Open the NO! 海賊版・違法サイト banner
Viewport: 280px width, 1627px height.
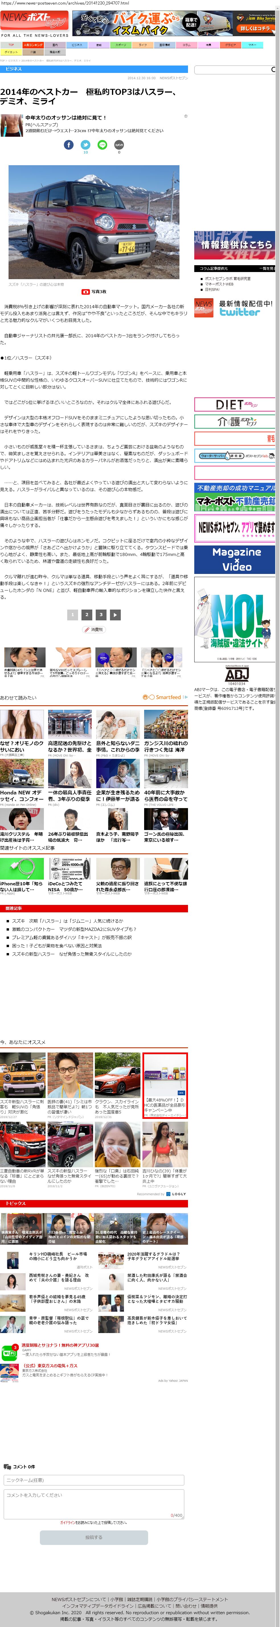point(234,619)
